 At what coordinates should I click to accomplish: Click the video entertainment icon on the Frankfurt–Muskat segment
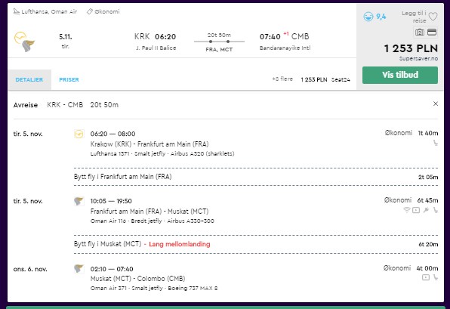coord(416,210)
